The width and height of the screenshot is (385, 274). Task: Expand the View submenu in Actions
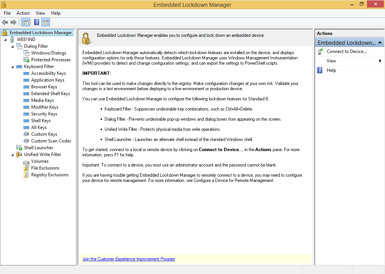pyautogui.click(x=380, y=61)
